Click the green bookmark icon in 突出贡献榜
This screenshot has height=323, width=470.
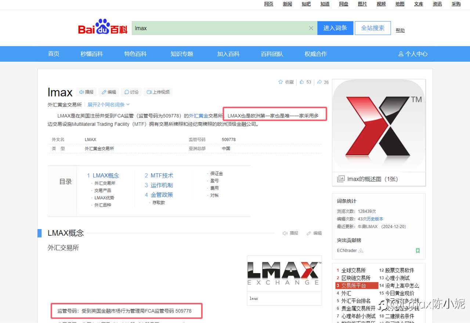pos(417,251)
